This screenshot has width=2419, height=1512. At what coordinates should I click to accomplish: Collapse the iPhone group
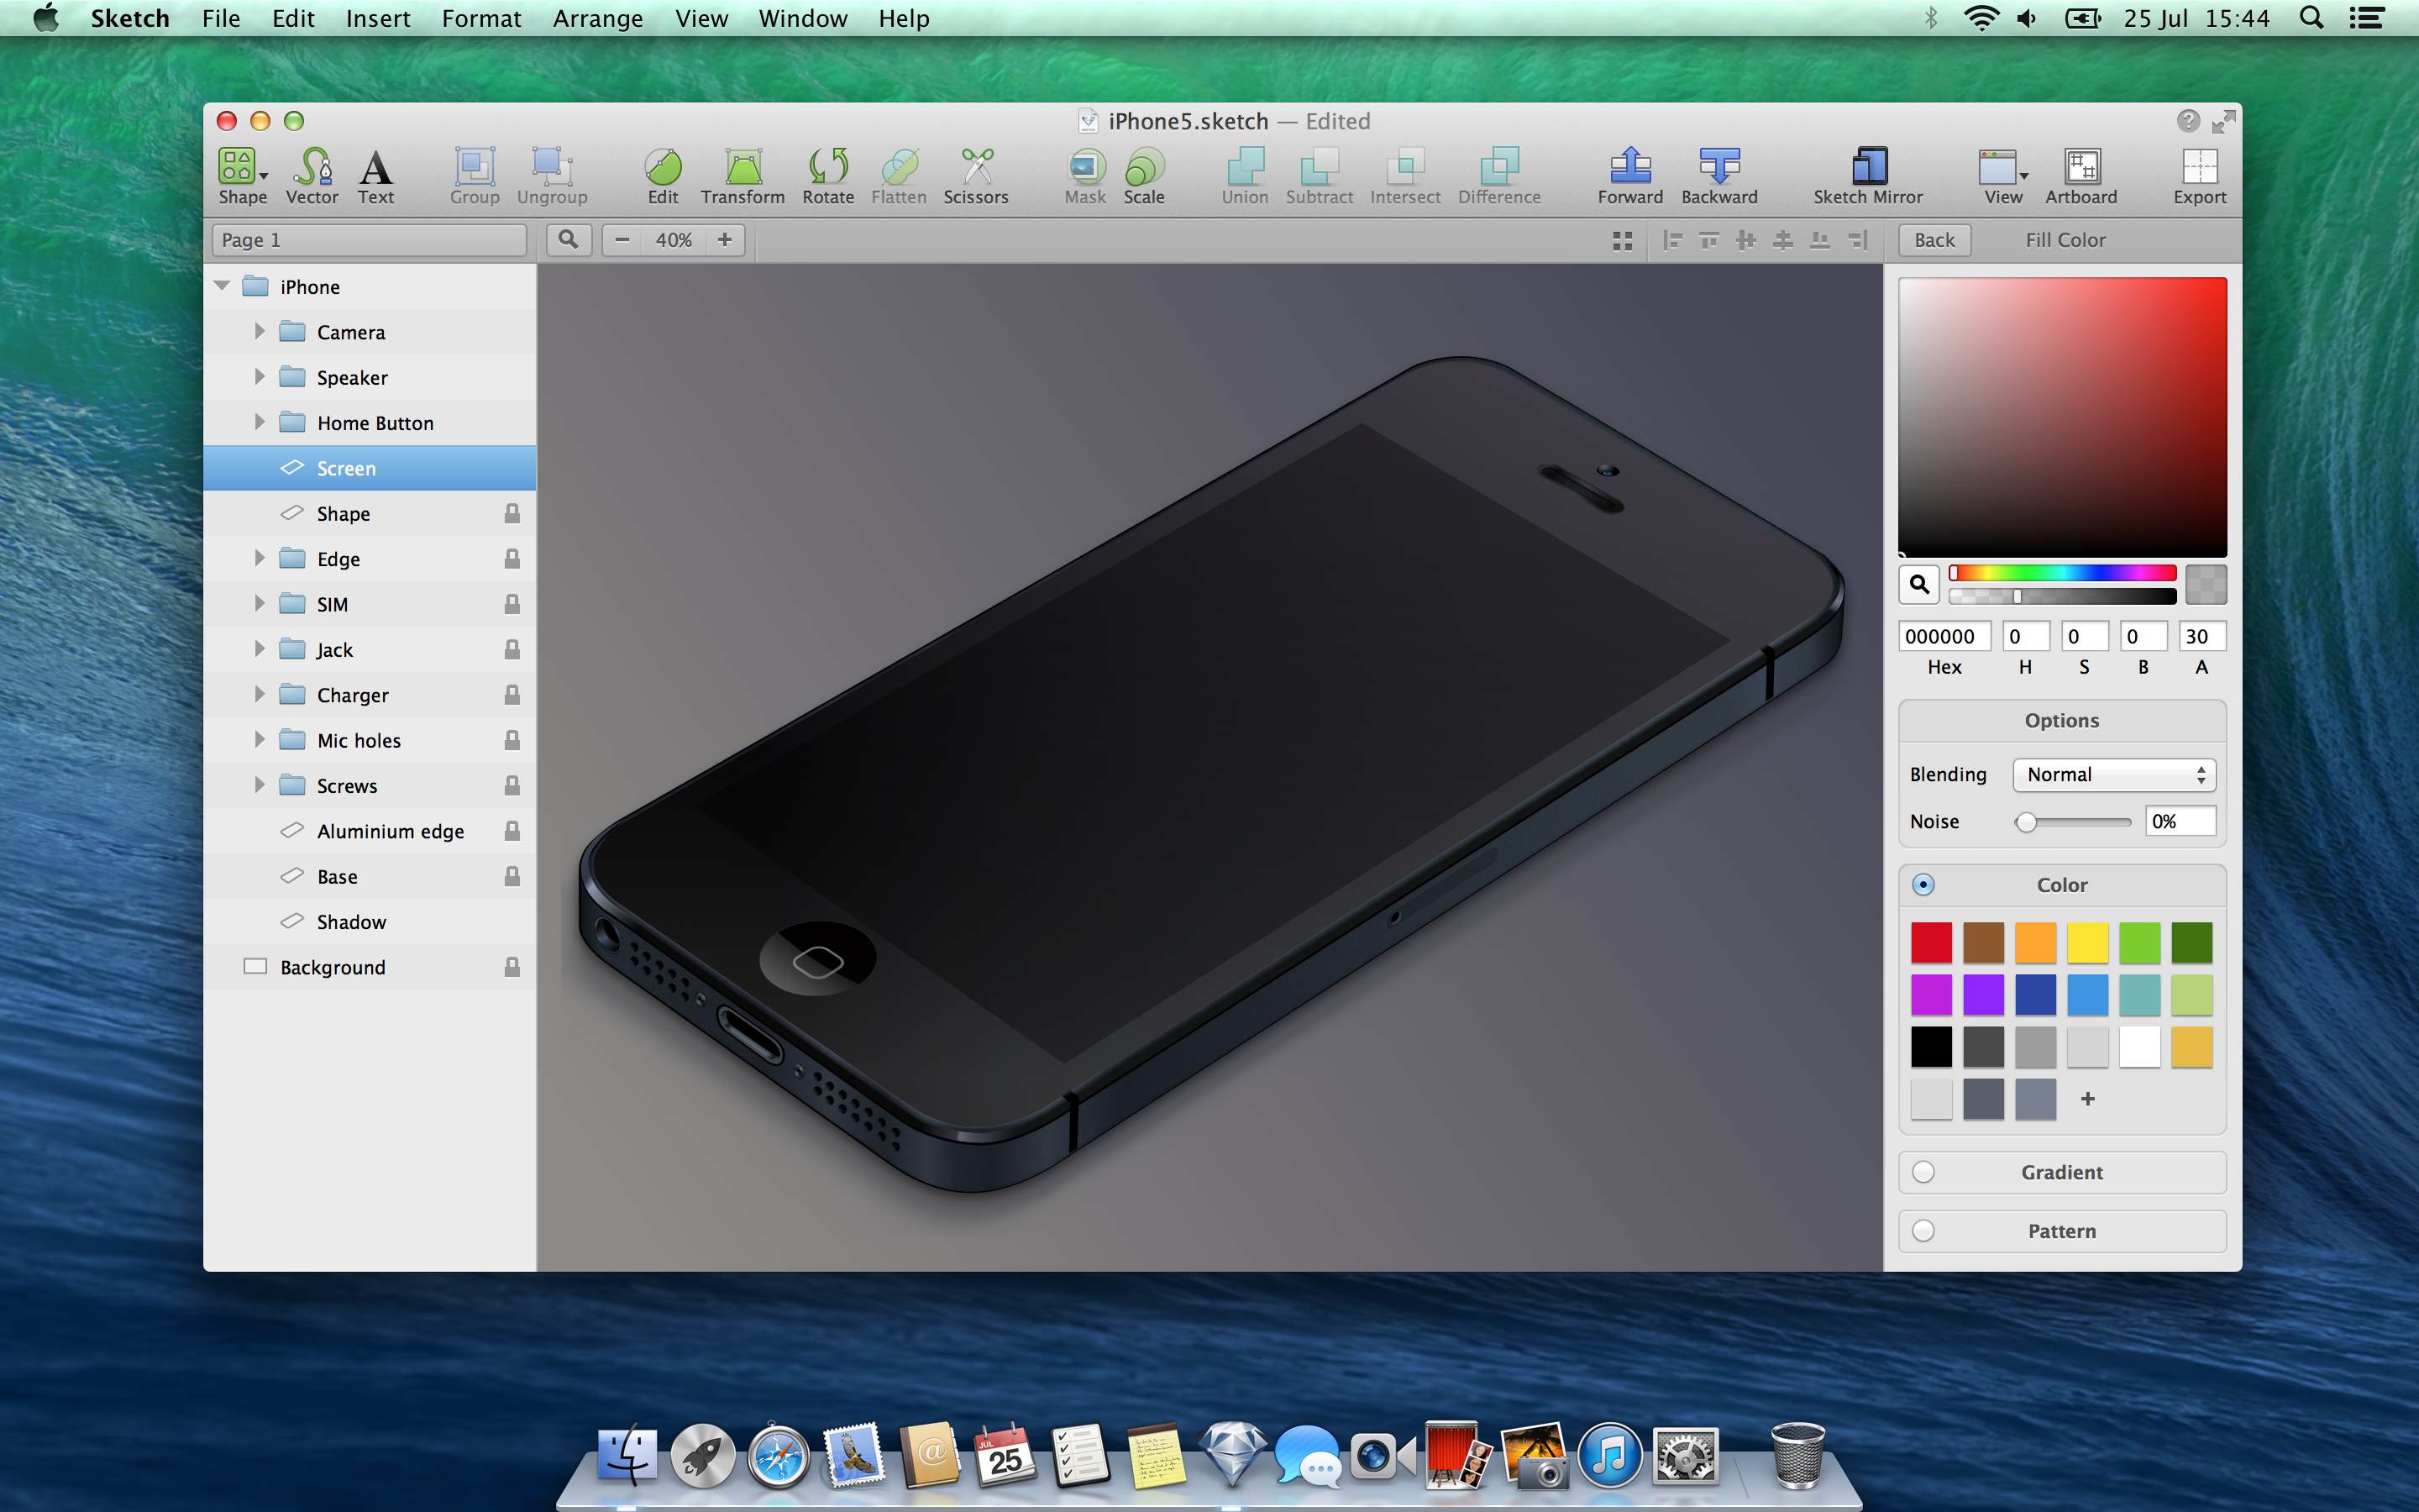222,286
